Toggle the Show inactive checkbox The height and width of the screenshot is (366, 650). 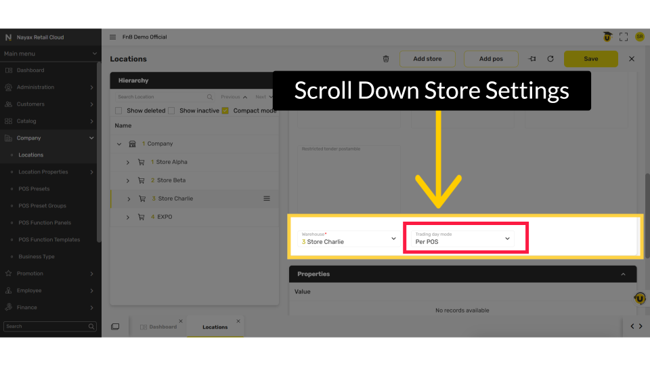point(171,110)
